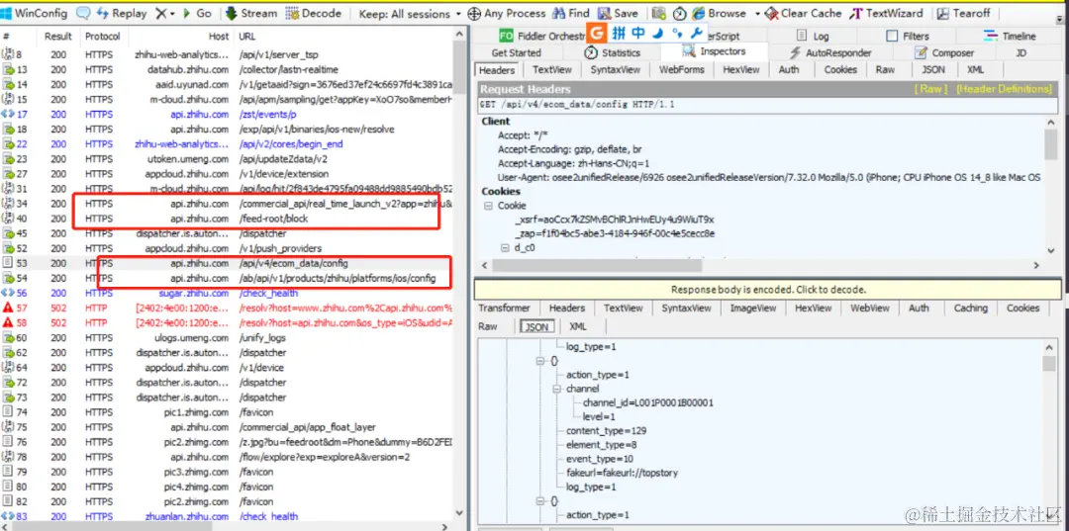Click the Save toolbar button
The width and height of the screenshot is (1069, 531).
[618, 13]
